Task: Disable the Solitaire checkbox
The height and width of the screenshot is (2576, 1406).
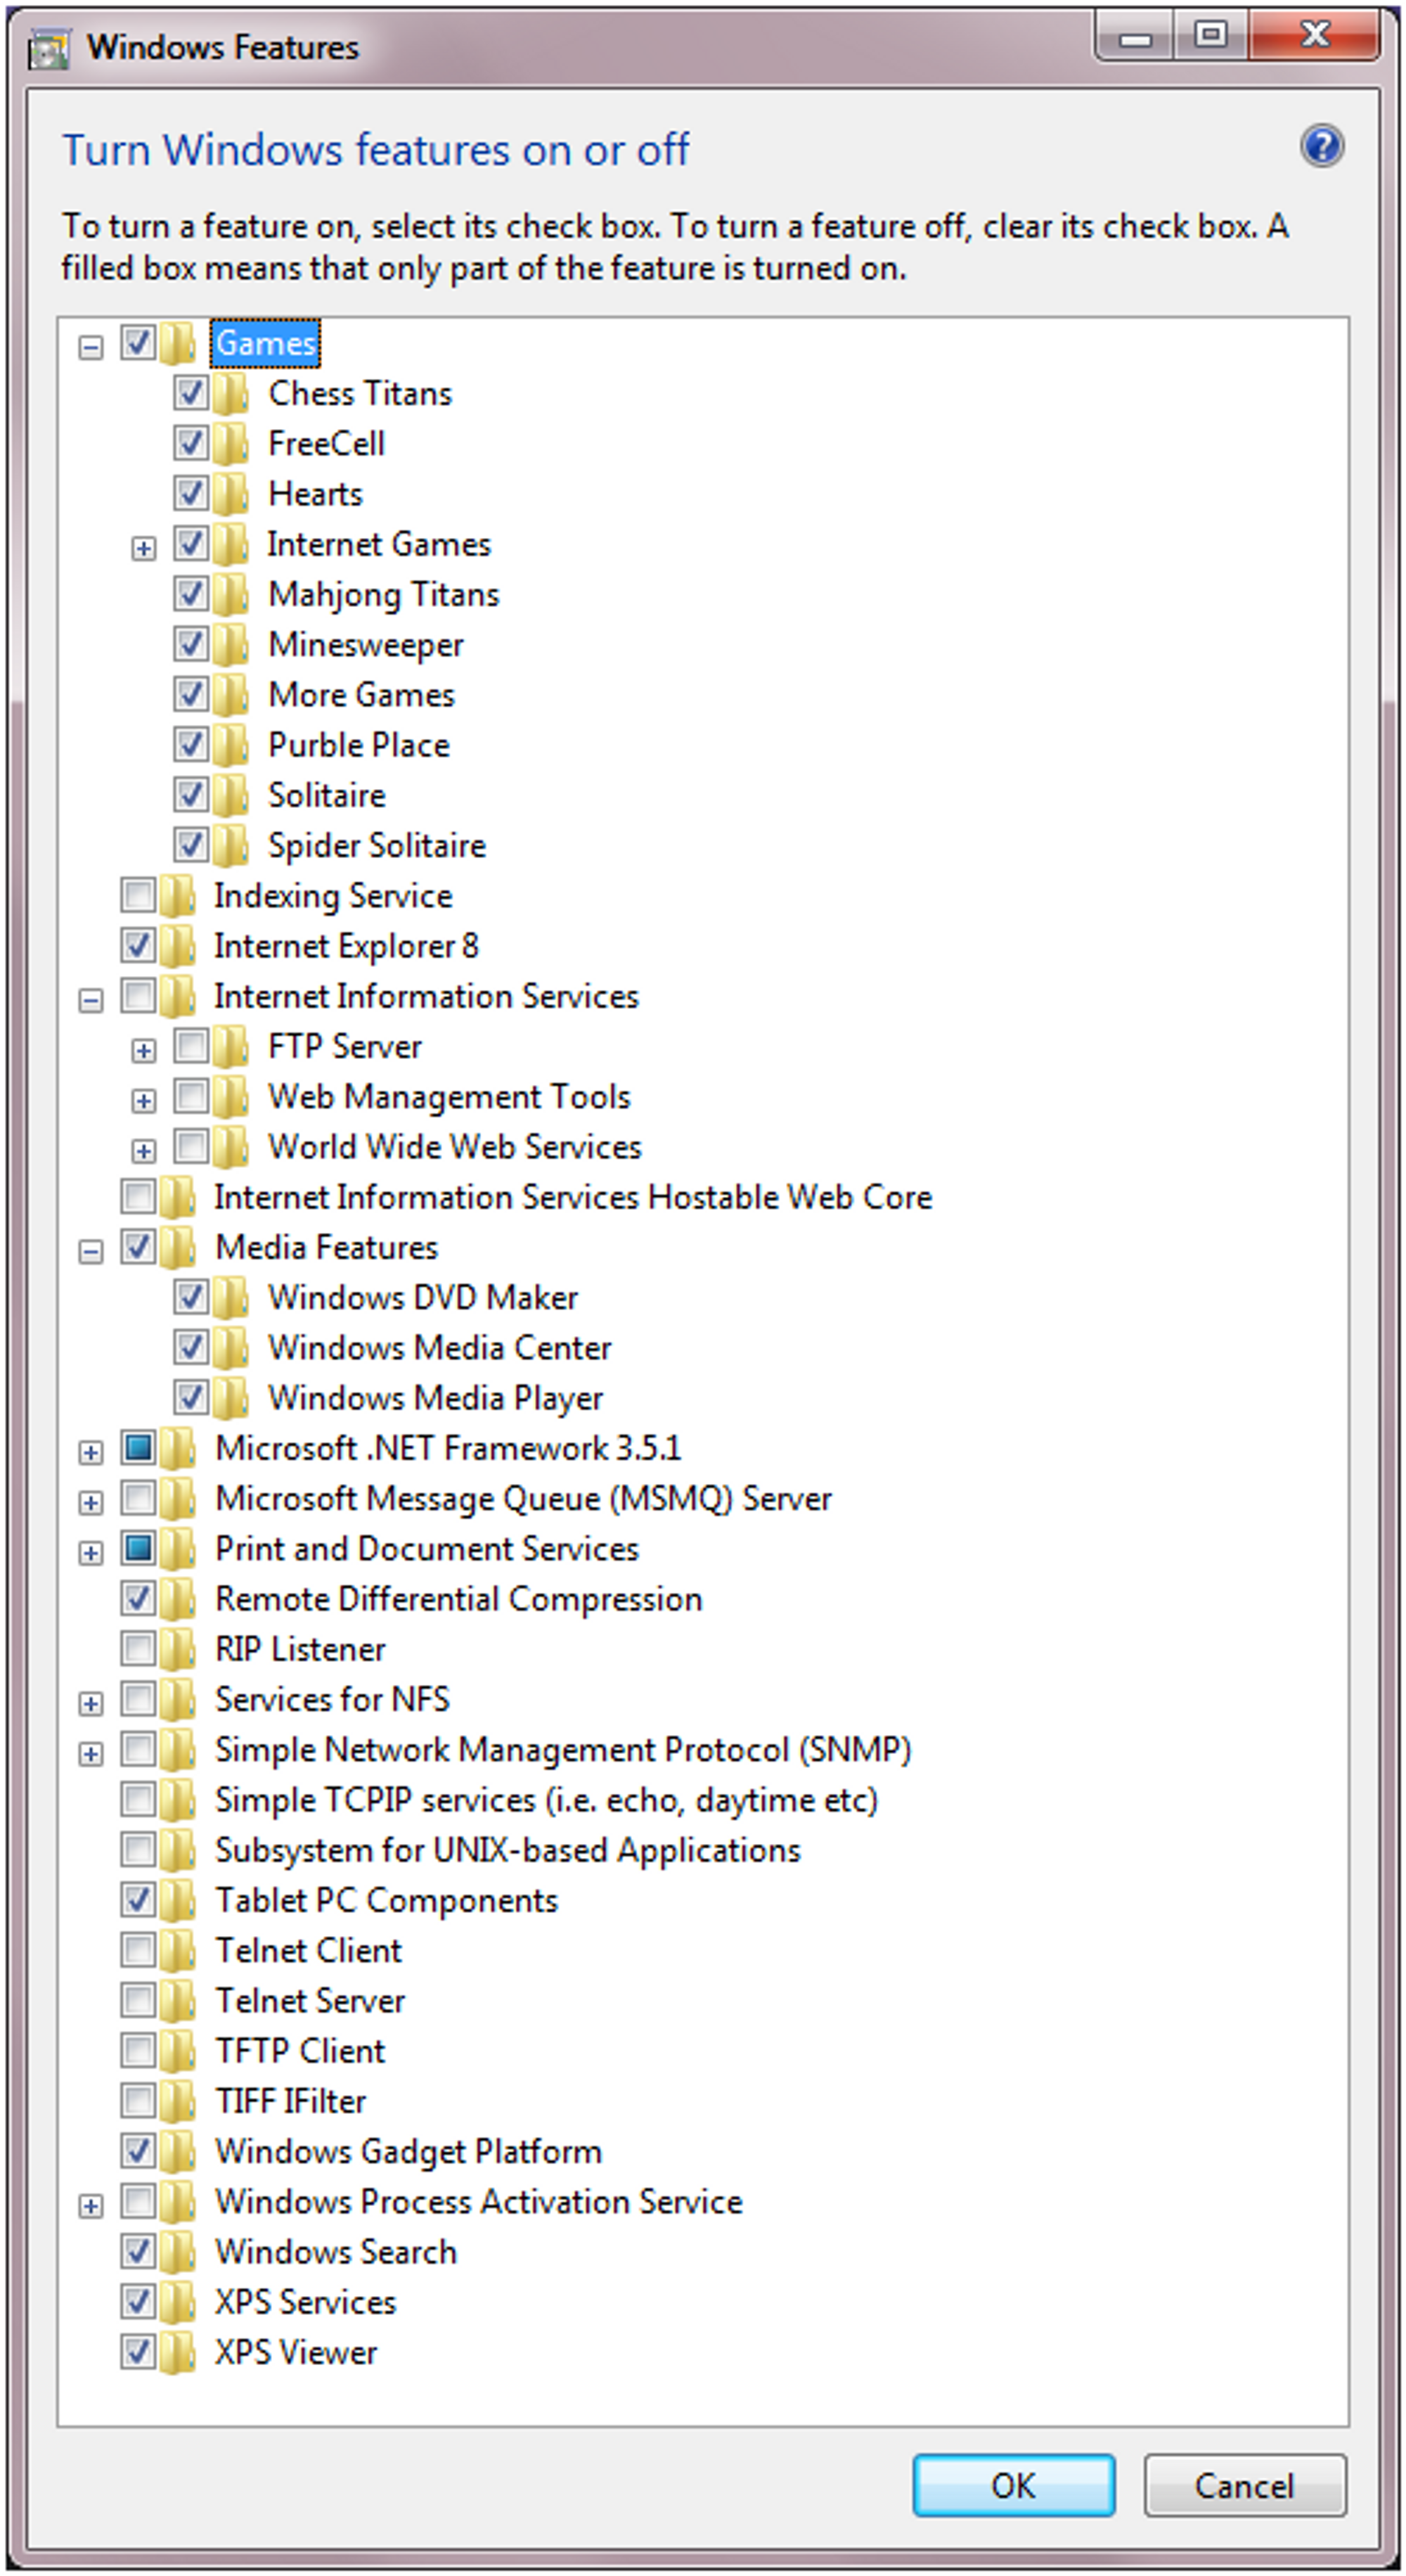Action: tap(190, 795)
